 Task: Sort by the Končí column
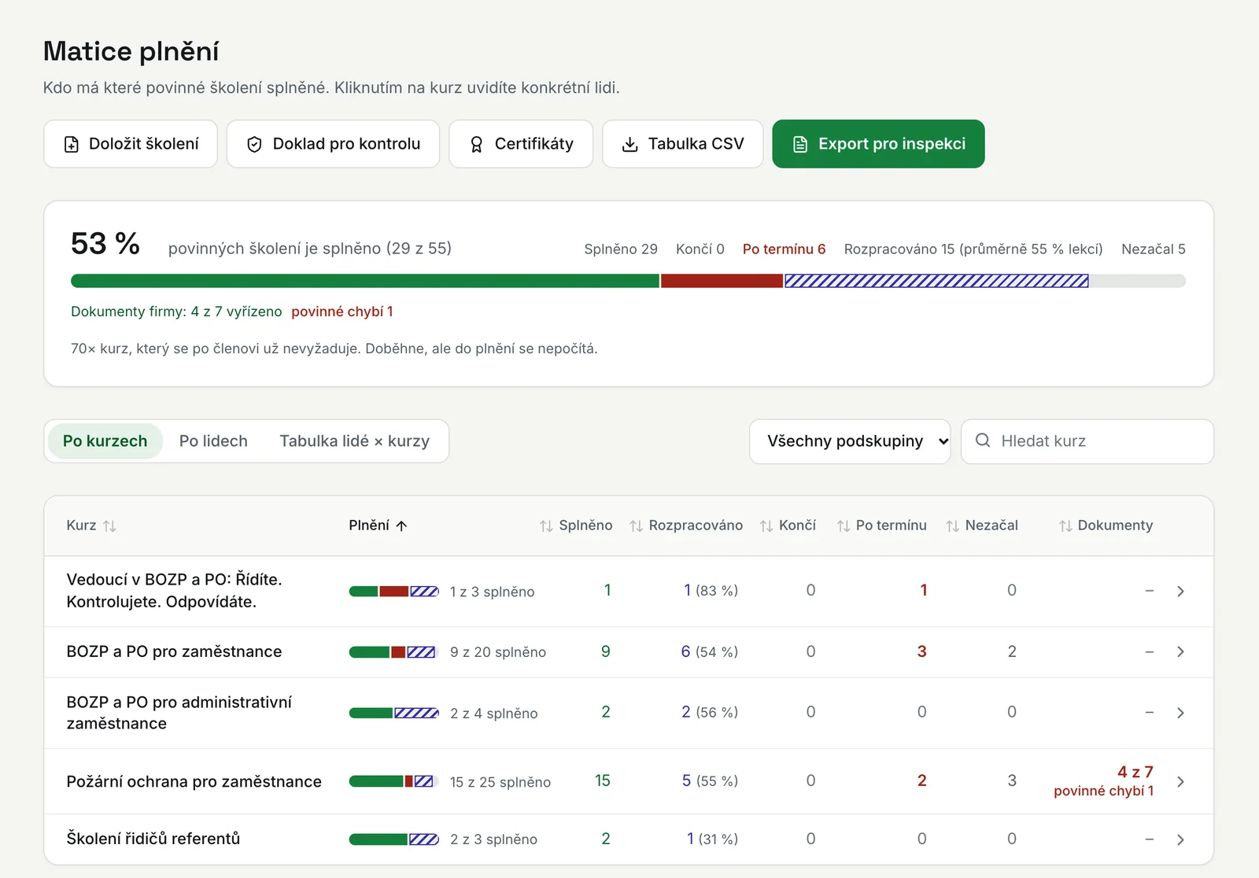point(788,526)
